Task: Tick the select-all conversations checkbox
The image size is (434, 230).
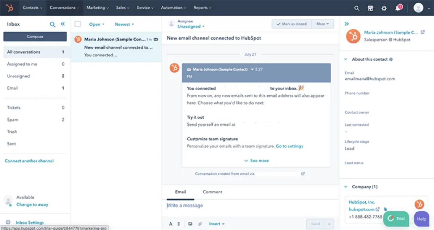Action: [78, 24]
